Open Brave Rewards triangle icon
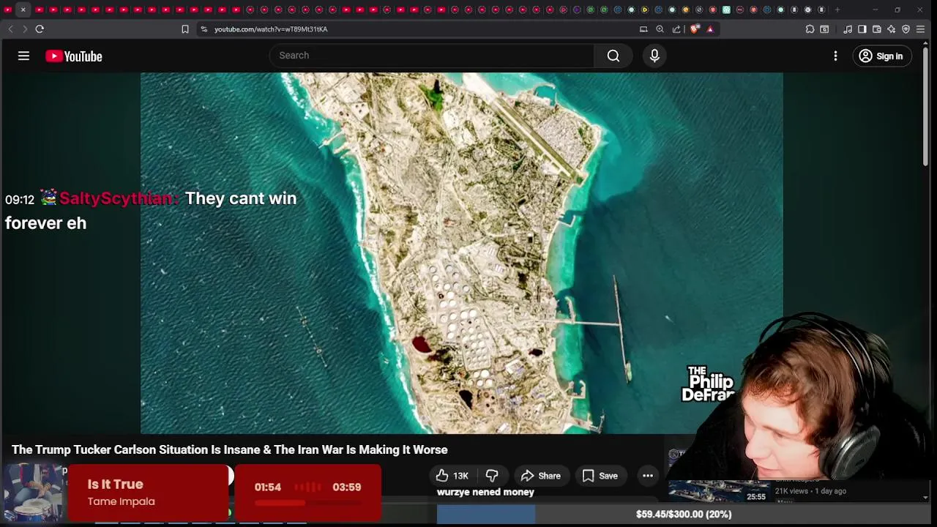The height and width of the screenshot is (527, 937). [710, 29]
